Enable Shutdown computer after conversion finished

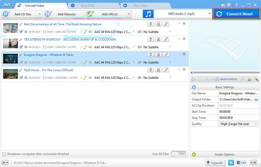(x=4, y=154)
